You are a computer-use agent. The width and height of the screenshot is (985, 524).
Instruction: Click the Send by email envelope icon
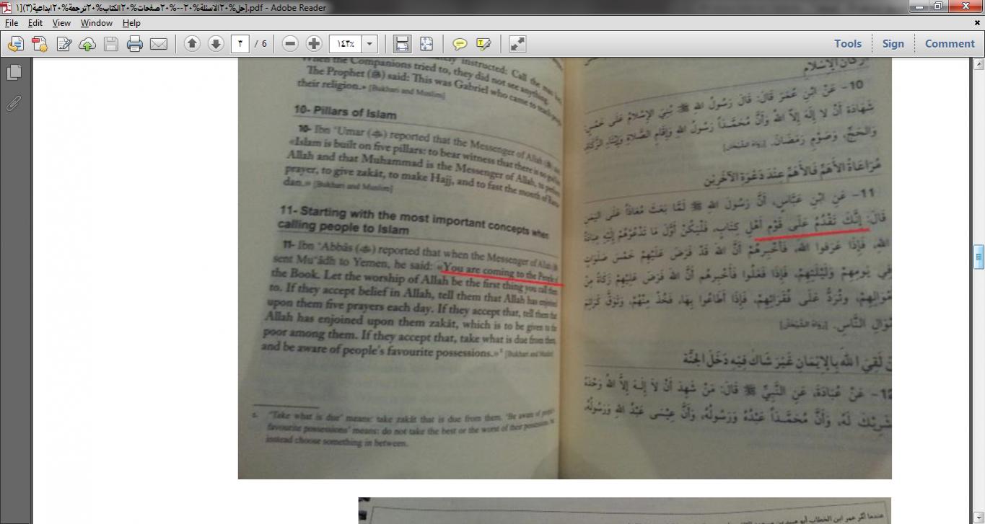(159, 44)
